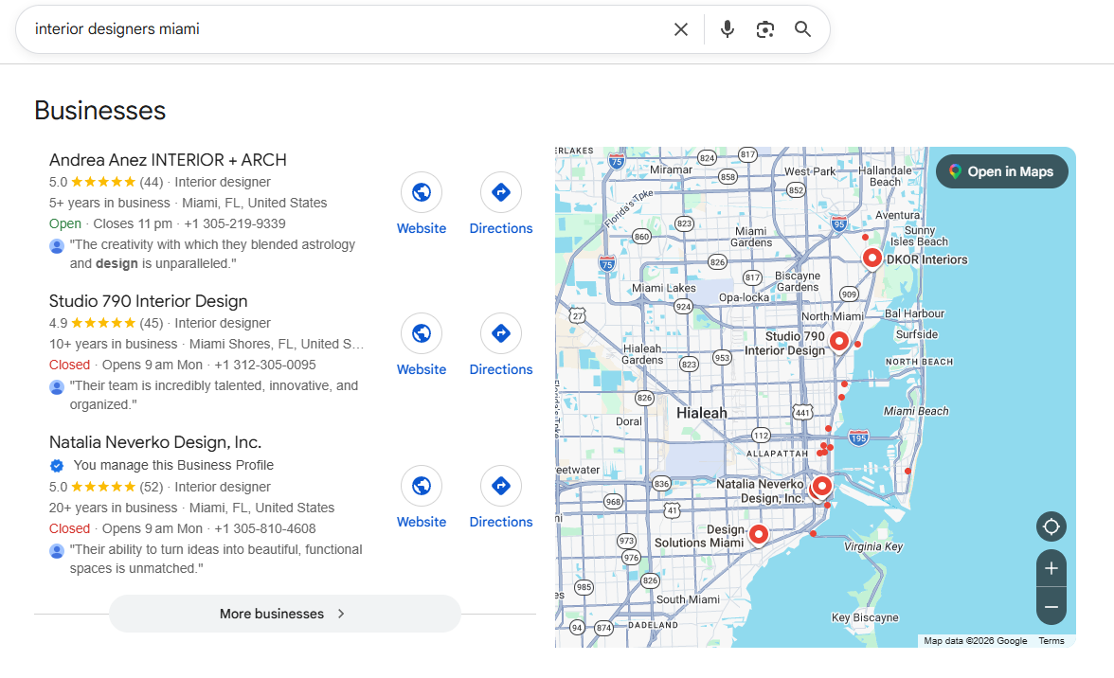Get Directions to Studio 790 Interior Design

click(x=501, y=333)
